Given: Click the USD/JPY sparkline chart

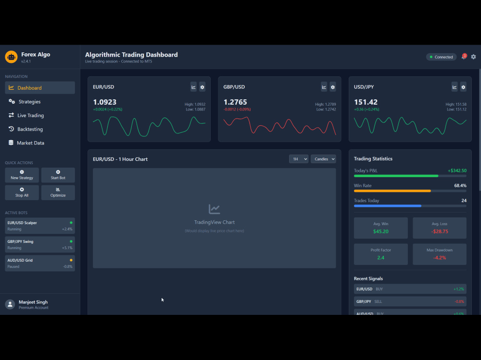Looking at the screenshot, I should click(x=410, y=126).
